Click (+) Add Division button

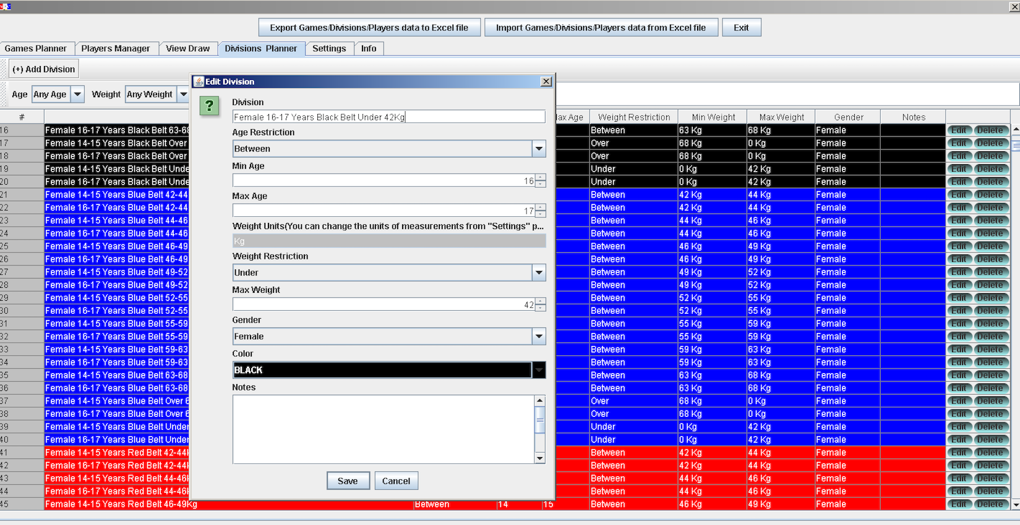[x=44, y=69]
